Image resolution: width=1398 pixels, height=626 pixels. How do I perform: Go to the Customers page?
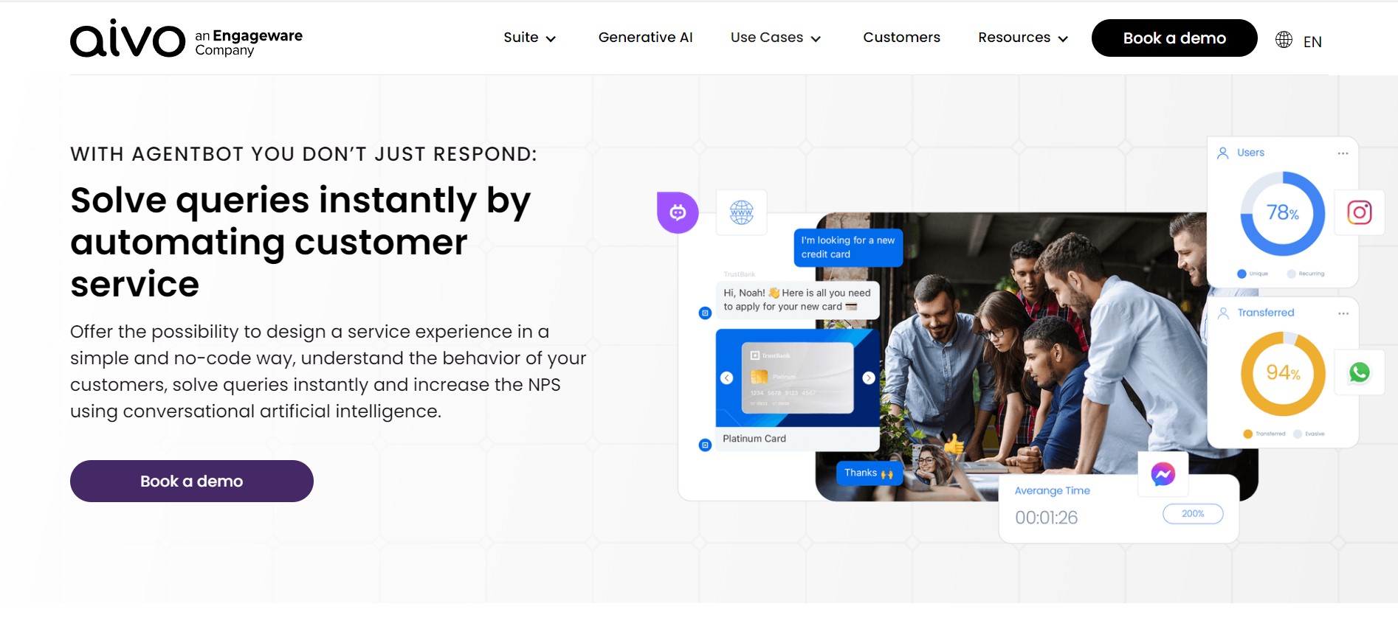[x=901, y=38]
